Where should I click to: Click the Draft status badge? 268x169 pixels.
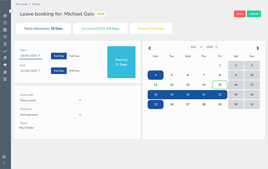(101, 14)
